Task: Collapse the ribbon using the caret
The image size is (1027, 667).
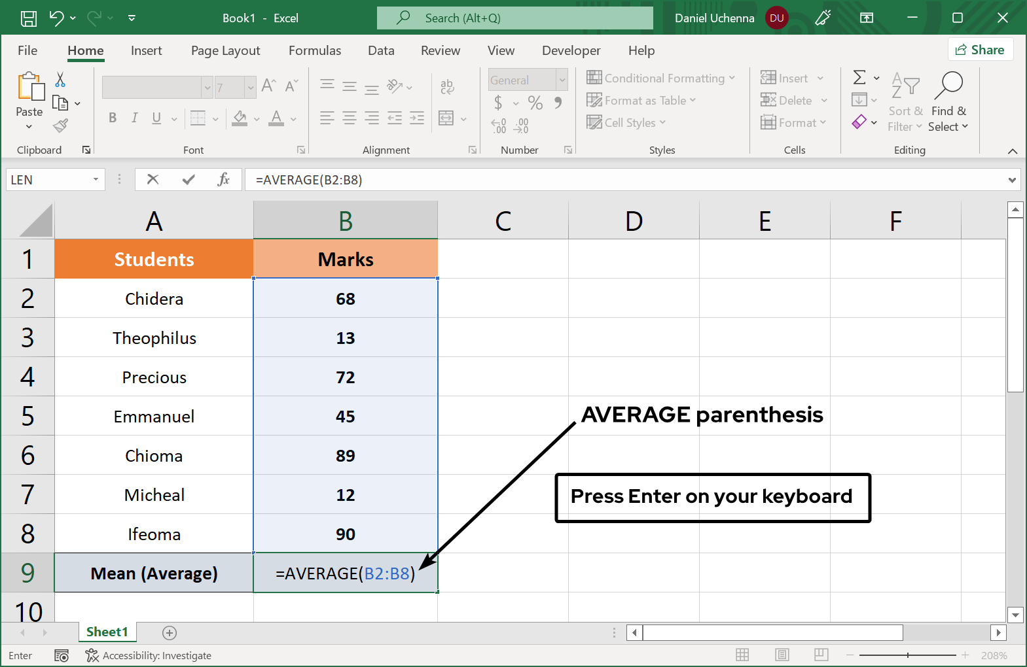Action: pyautogui.click(x=1013, y=151)
